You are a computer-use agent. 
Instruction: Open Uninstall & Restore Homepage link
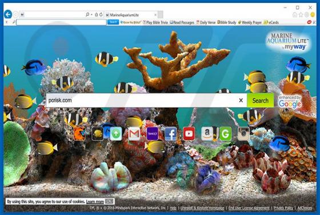point(202,208)
